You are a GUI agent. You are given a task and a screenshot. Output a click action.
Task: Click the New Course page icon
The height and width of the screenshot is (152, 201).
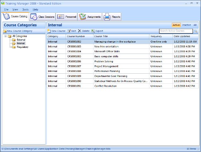[49, 31]
